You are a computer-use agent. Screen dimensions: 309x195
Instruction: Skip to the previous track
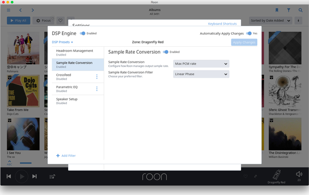[x=9, y=176]
